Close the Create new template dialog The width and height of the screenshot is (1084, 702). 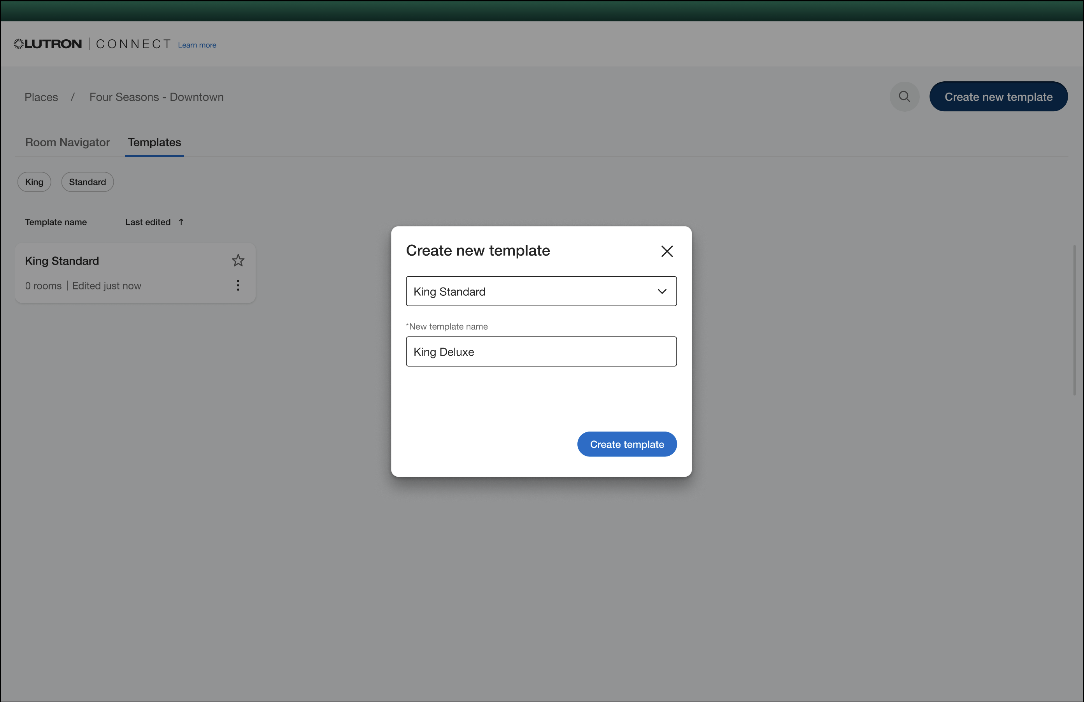(x=667, y=251)
